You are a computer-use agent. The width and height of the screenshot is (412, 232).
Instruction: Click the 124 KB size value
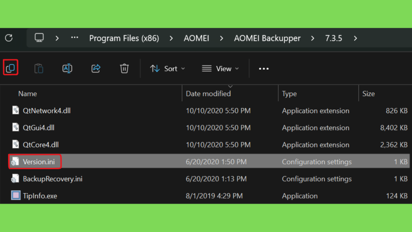pyautogui.click(x=396, y=196)
